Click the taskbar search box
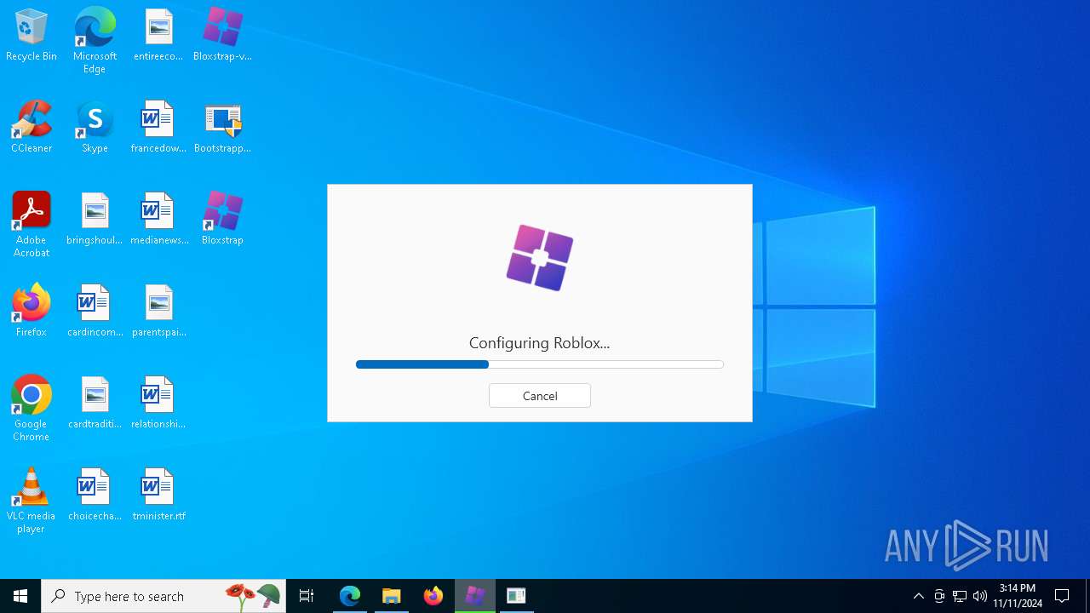1090x613 pixels. tap(163, 596)
